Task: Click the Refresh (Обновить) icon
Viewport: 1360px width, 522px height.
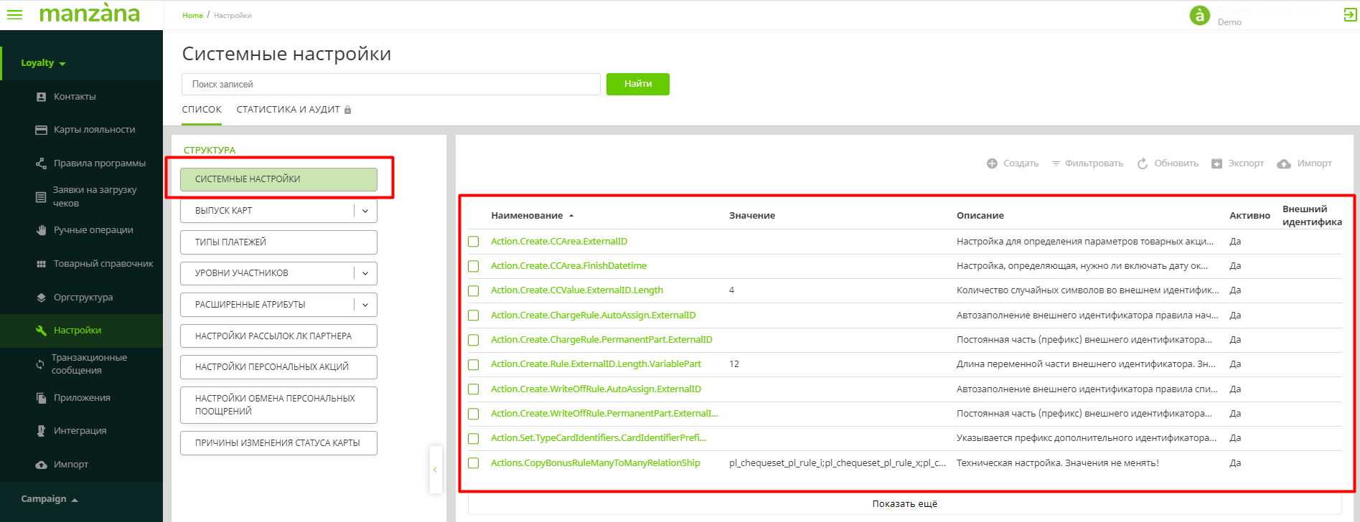Action: (x=1143, y=163)
